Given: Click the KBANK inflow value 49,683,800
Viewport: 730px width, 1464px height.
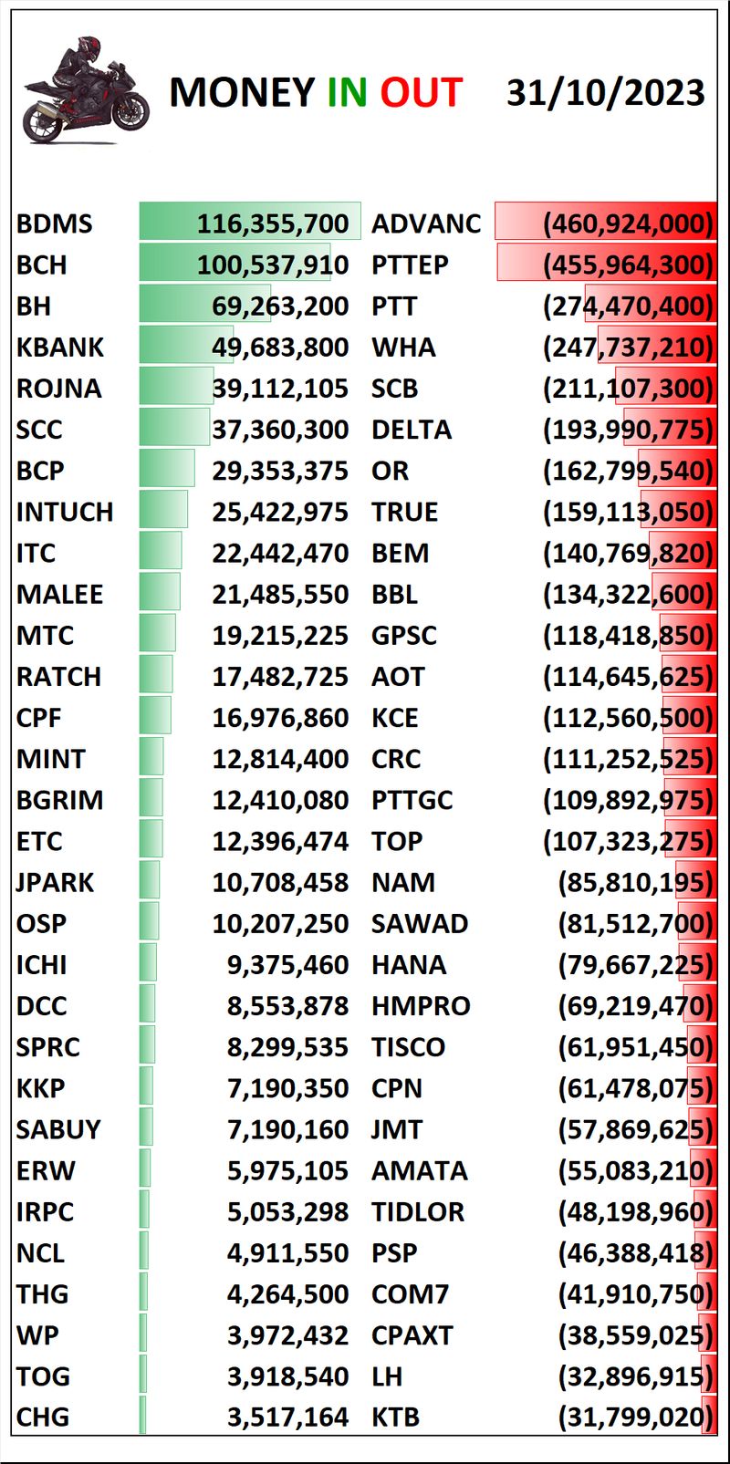Looking at the screenshot, I should (x=280, y=348).
